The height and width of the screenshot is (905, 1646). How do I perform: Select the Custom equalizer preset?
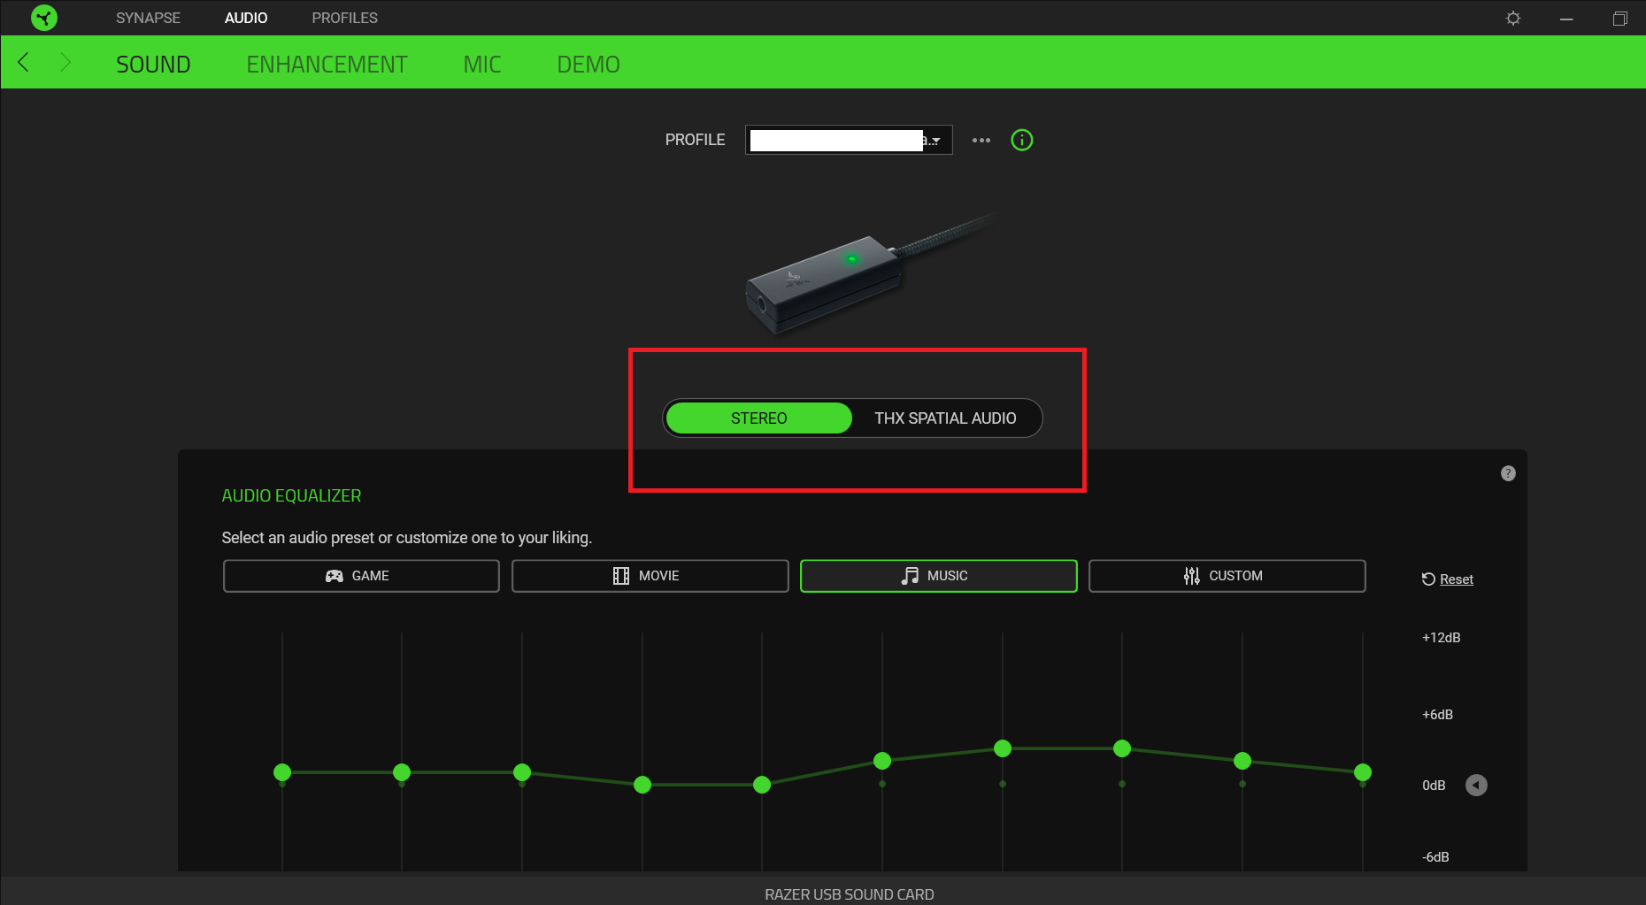pyautogui.click(x=1227, y=576)
